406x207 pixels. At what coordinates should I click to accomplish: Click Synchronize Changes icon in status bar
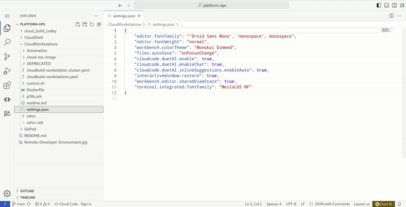[29, 204]
